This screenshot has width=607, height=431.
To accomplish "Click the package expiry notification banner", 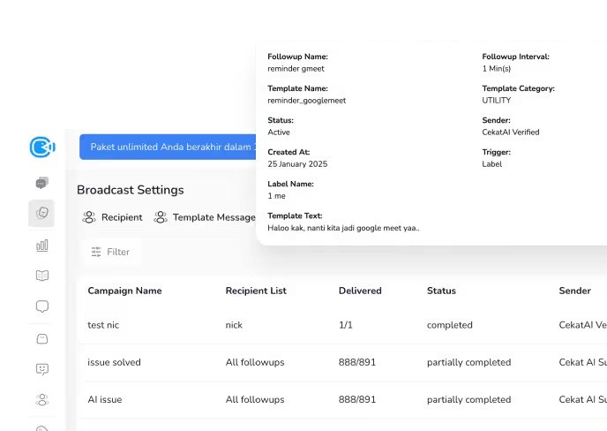I will coord(168,147).
